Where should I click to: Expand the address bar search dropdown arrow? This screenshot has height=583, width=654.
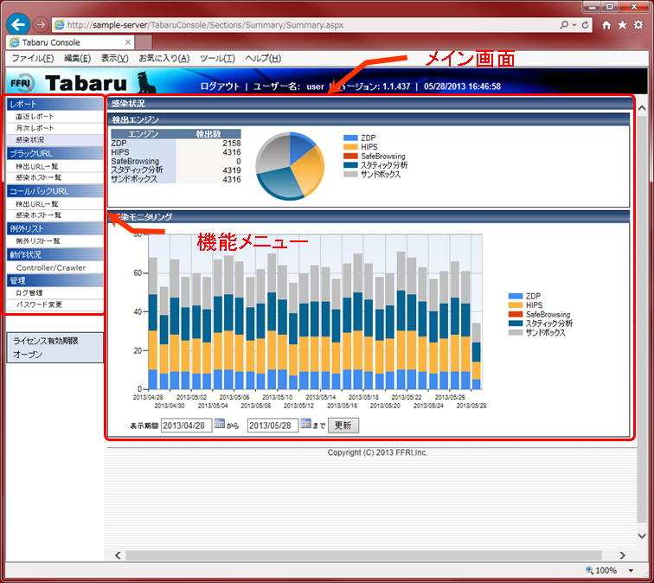[x=574, y=25]
